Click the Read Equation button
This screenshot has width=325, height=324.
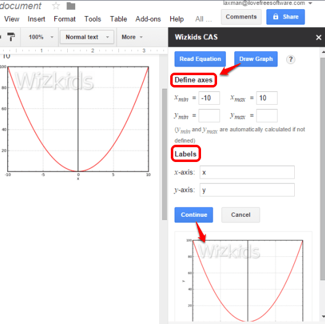pyautogui.click(x=200, y=59)
